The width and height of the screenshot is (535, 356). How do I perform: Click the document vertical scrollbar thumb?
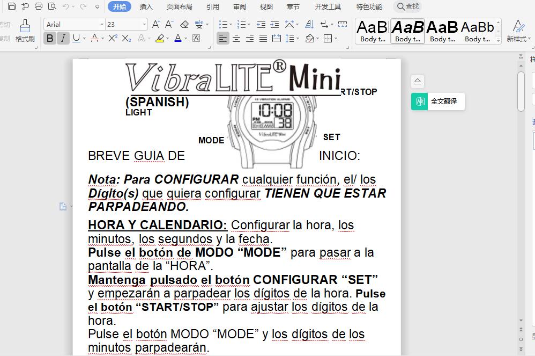[x=521, y=91]
